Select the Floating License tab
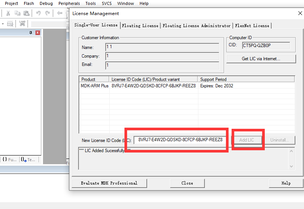The height and width of the screenshot is (209, 304). (x=140, y=26)
